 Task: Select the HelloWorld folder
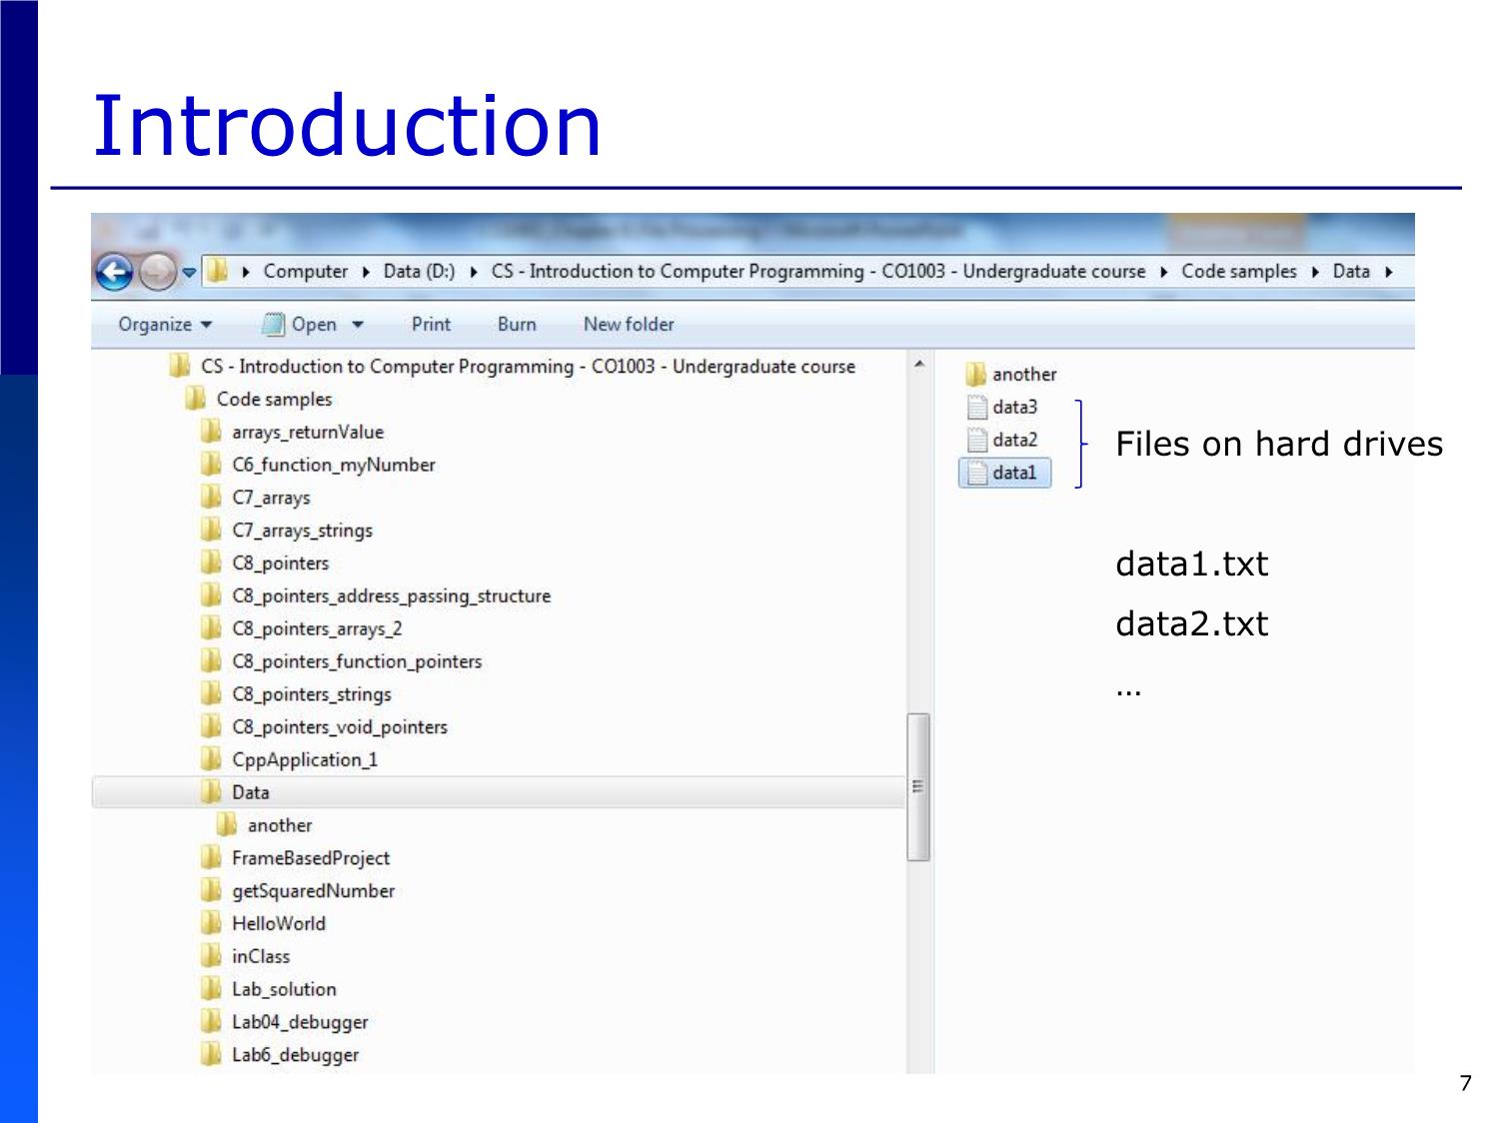point(264,924)
